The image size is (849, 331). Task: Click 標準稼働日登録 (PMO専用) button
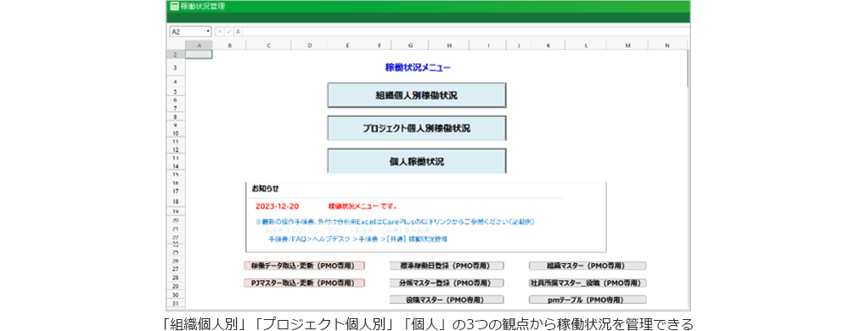pos(447,266)
